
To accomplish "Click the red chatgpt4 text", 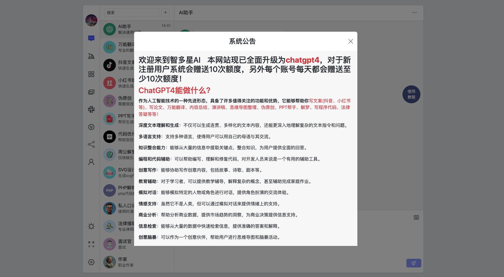I will pos(302,60).
